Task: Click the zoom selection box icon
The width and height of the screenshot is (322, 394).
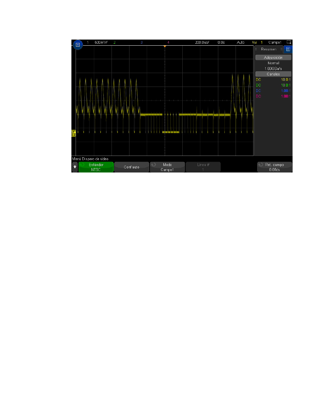Action: click(x=289, y=42)
